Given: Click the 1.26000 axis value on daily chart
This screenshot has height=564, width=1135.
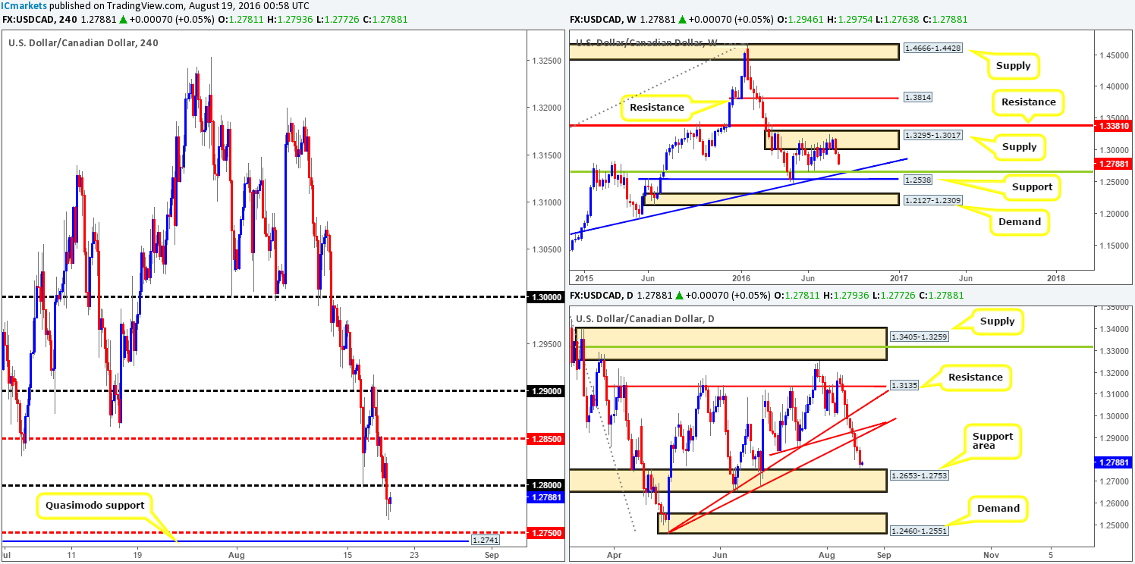Looking at the screenshot, I should [1114, 503].
